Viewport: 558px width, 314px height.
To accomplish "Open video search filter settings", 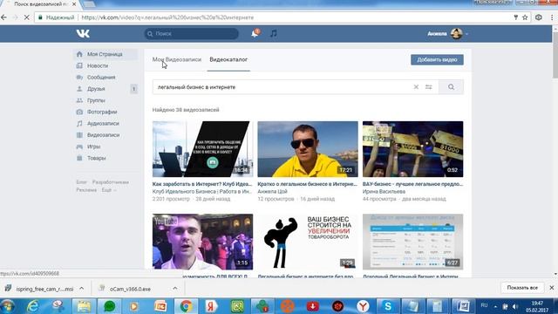I will 429,87.
